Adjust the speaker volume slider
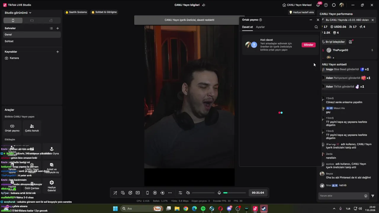This screenshot has width=379, height=213. point(203,193)
